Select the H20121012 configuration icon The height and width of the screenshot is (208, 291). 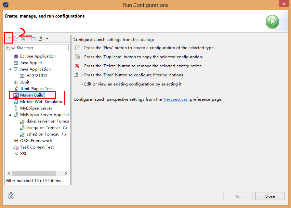coord(22,76)
